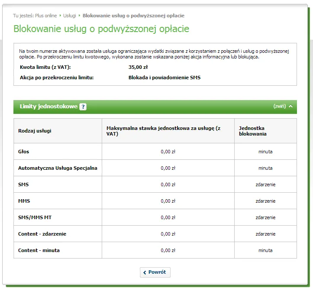Screen dimensions: 313x288
Task: Click the 35,00 zł limit amount
Action: 138,67
